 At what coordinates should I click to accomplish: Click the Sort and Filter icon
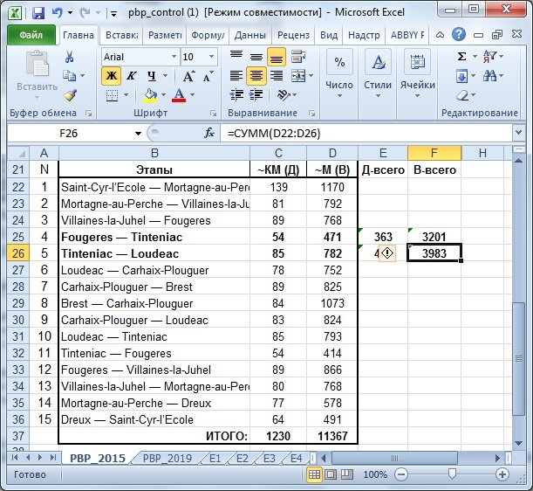click(490, 56)
